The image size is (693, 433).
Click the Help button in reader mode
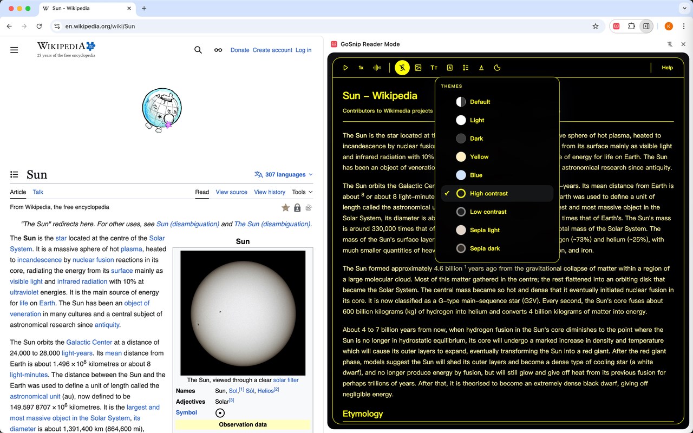[667, 68]
